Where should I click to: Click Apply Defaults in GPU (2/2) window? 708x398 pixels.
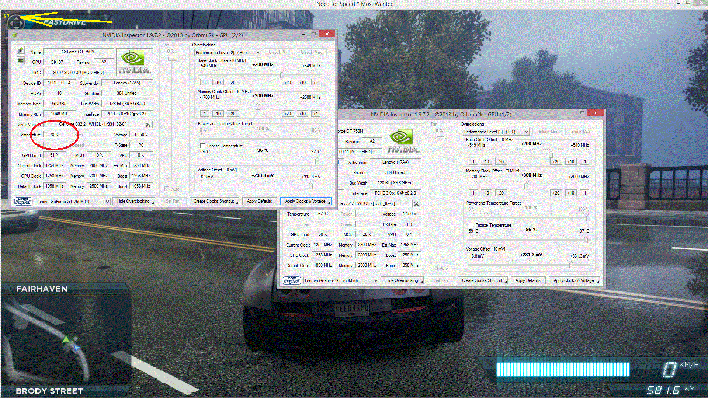click(x=260, y=201)
